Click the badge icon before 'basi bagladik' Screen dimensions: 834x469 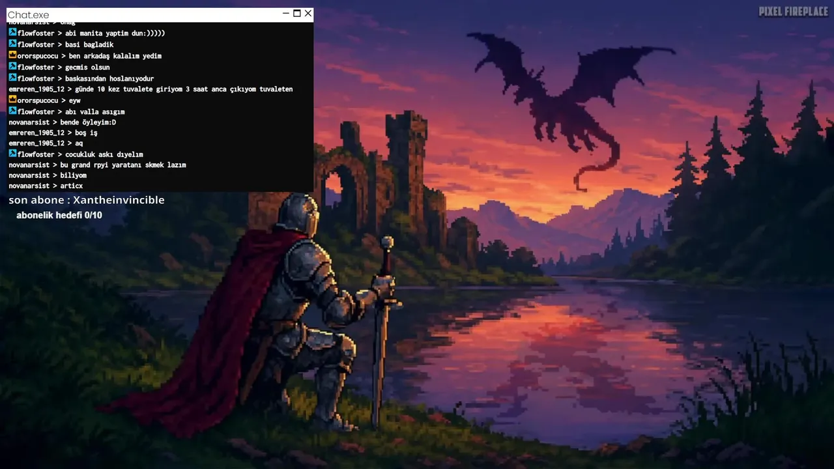coord(12,44)
